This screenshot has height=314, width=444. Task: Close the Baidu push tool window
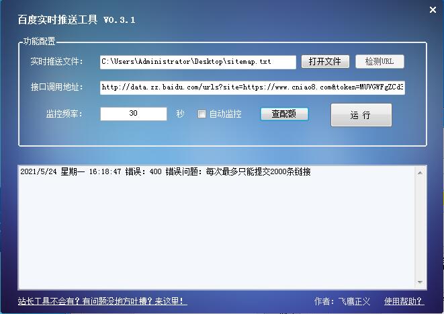point(433,10)
